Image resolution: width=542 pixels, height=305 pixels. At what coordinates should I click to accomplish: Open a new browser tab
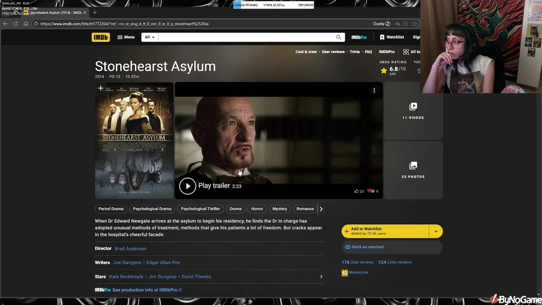coord(94,13)
